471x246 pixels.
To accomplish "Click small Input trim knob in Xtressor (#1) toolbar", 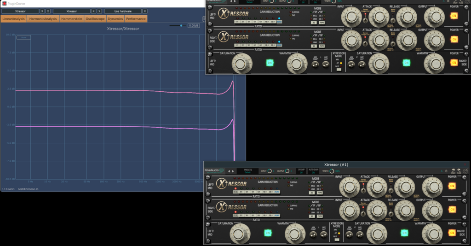I will pos(270,171).
